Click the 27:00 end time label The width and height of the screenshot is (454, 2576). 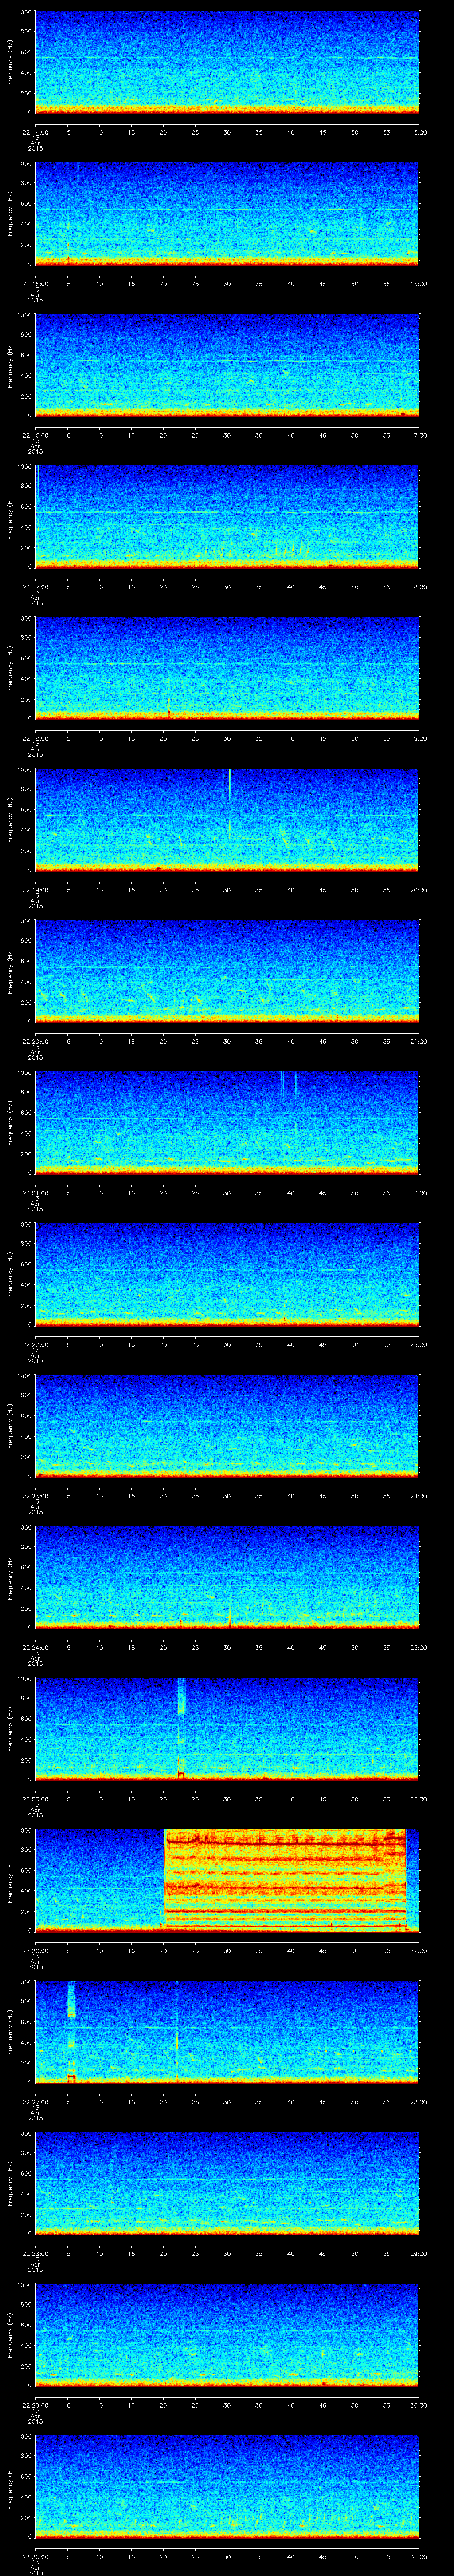419,1950
